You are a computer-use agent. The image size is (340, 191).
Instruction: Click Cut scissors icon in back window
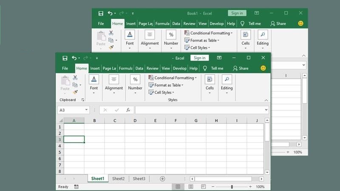pyautogui.click(x=111, y=33)
